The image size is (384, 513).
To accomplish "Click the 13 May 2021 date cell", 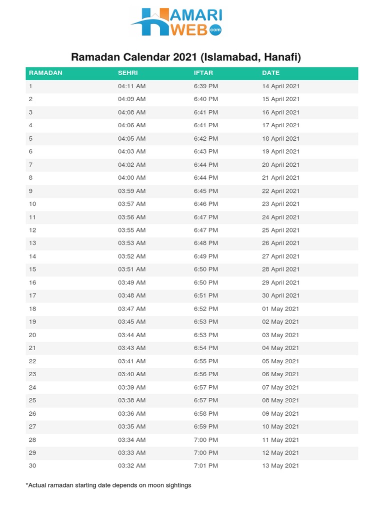I will point(280,466).
